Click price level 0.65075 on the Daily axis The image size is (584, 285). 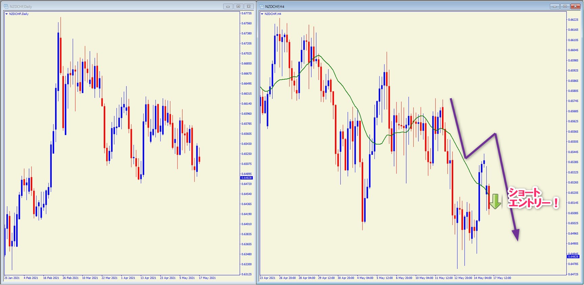pyautogui.click(x=247, y=164)
